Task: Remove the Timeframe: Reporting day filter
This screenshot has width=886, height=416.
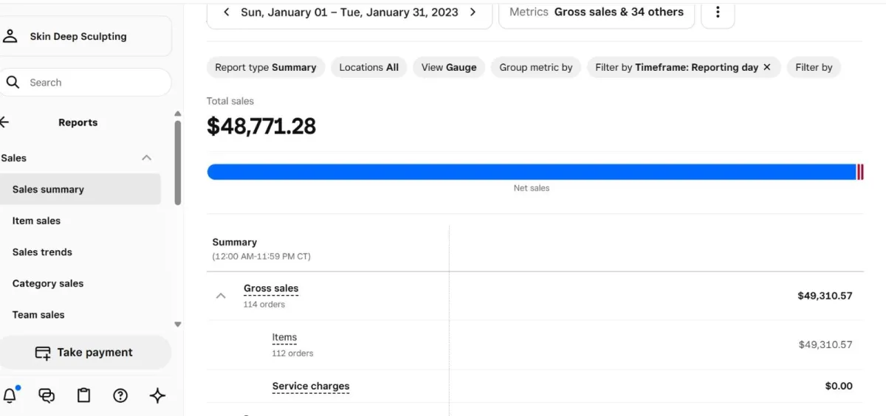Action: click(767, 67)
